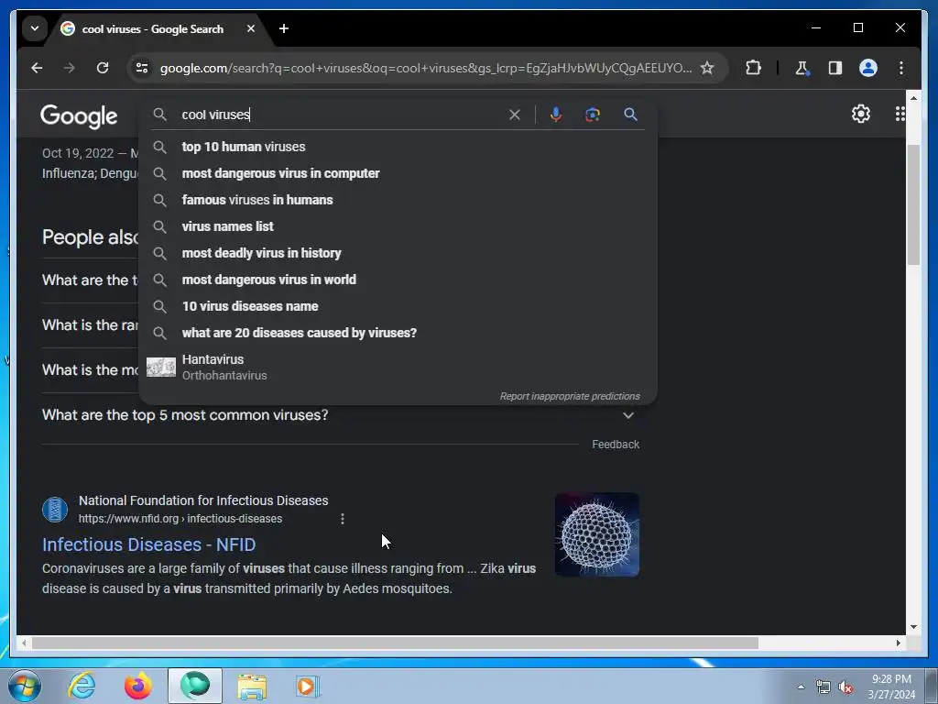Click the scroll down arrow

[x=913, y=627]
